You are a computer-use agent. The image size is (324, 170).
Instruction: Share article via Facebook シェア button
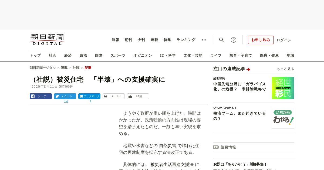click(x=41, y=96)
